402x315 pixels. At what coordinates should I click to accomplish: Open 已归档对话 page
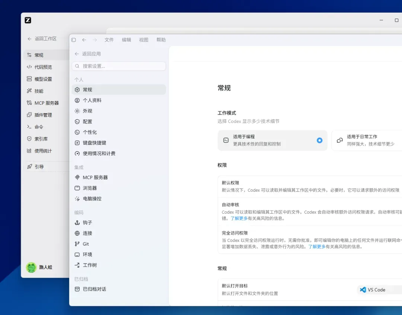click(119, 289)
